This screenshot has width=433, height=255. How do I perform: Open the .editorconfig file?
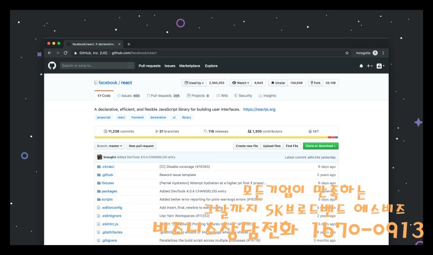point(112,207)
